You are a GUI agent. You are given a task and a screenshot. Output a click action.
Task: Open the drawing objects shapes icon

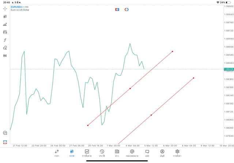pos(5,48)
